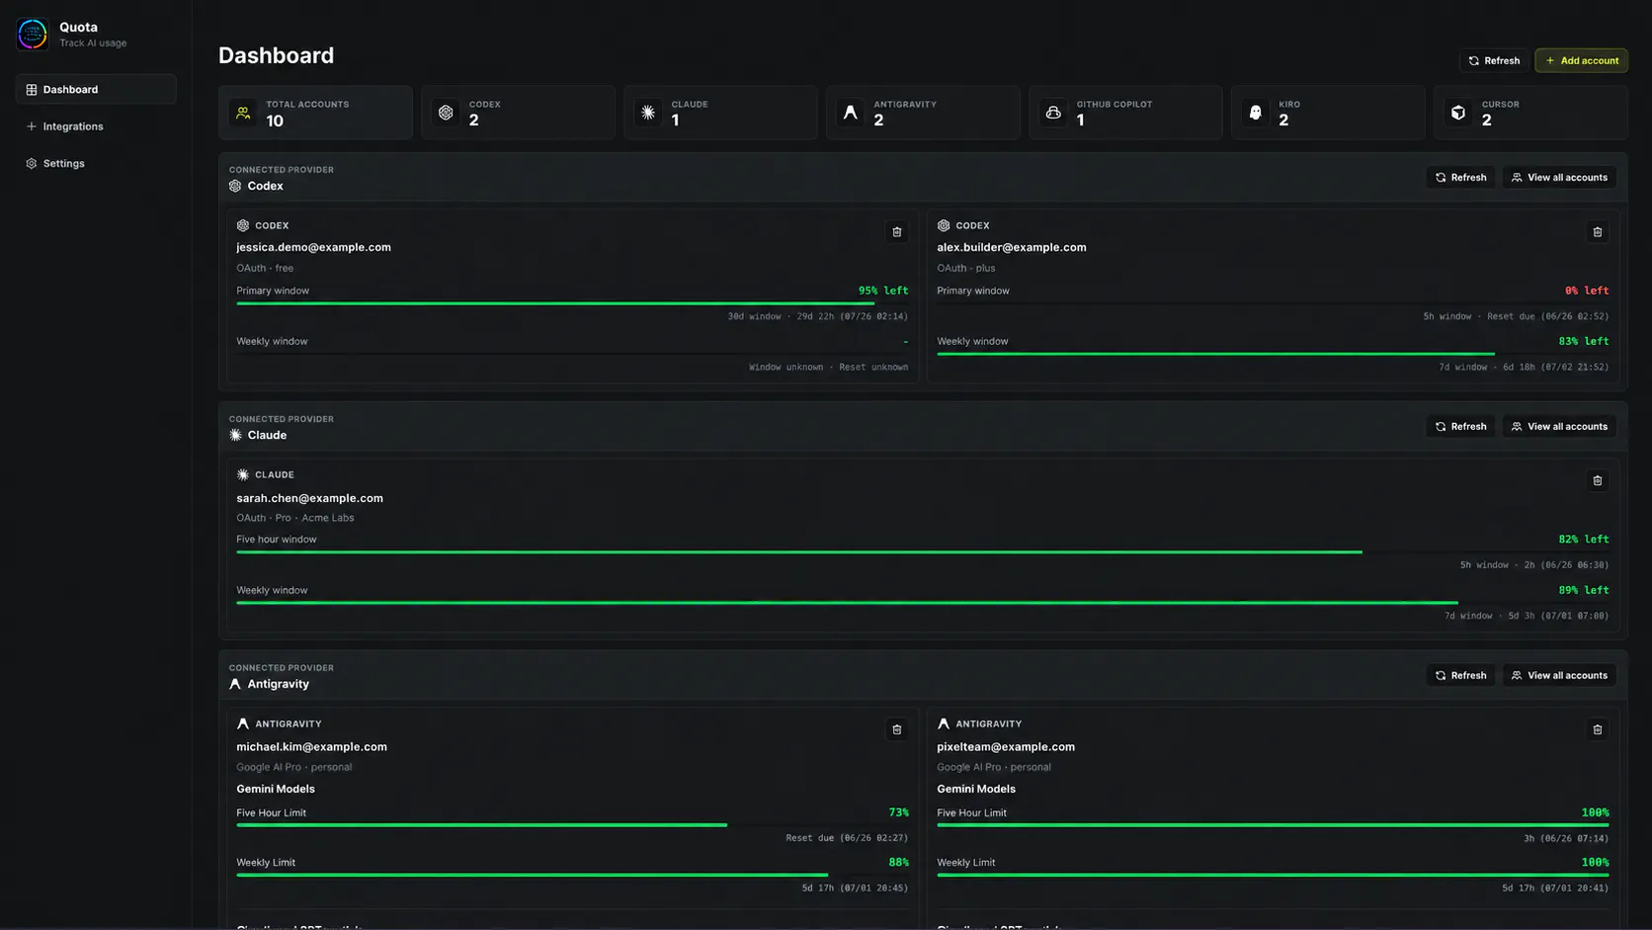View all accounts for Claude
Screen dimensions: 1652x930
click(1559, 427)
